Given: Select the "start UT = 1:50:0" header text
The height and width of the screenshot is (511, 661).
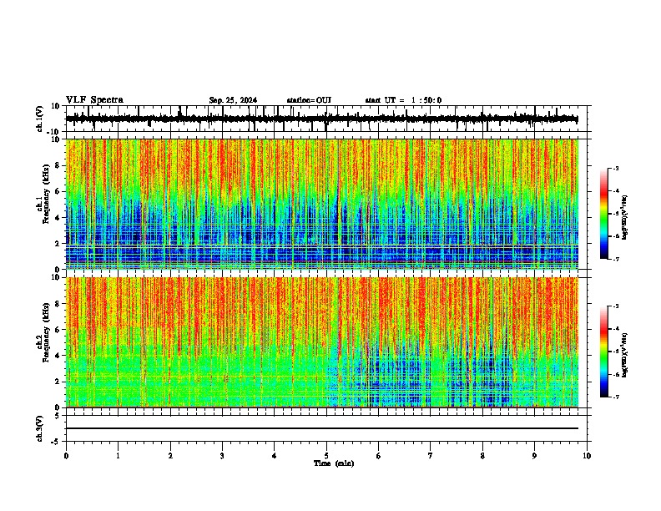Looking at the screenshot, I should 403,100.
